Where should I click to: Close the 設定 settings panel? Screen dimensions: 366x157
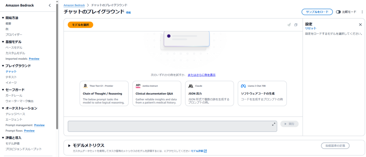(360, 25)
